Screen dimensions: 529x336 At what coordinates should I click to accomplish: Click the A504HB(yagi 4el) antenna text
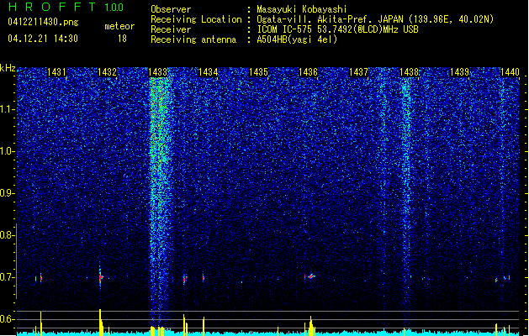297,39
